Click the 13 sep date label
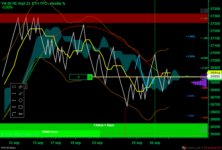The width and height of the screenshot is (222, 150). (38, 143)
